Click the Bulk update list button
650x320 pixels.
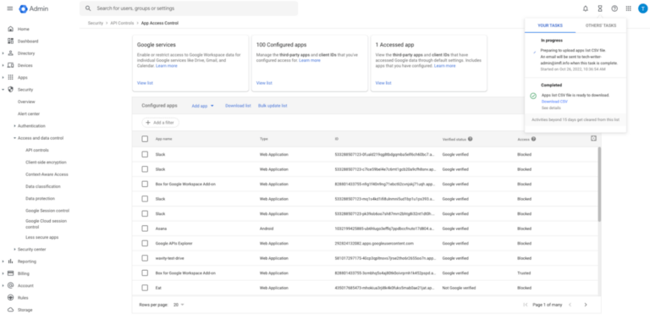click(x=273, y=106)
